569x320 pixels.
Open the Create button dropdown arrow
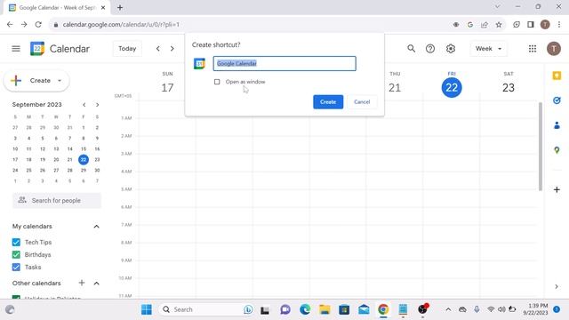(x=60, y=81)
